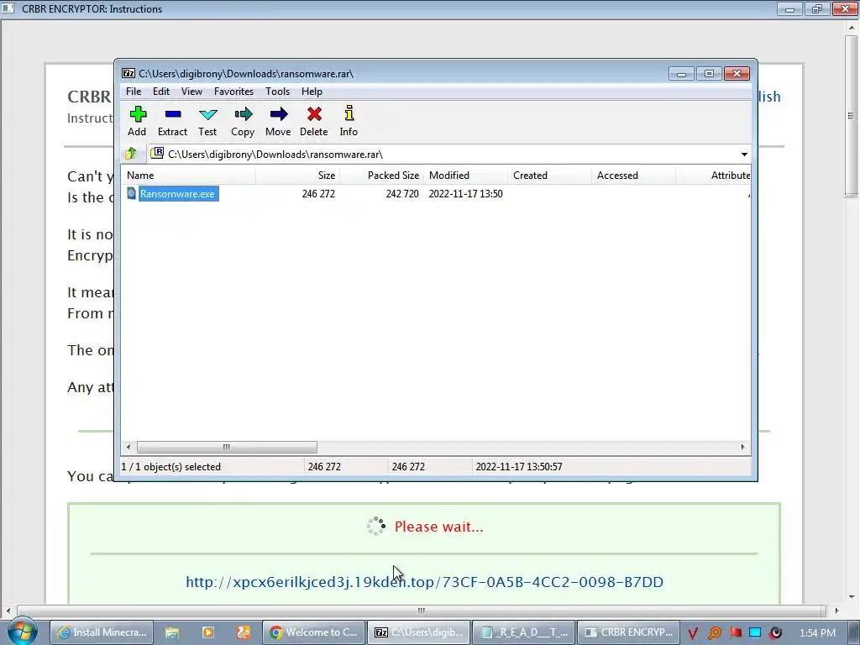Open the File menu in 7-Zip
The image size is (860, 645).
[134, 92]
